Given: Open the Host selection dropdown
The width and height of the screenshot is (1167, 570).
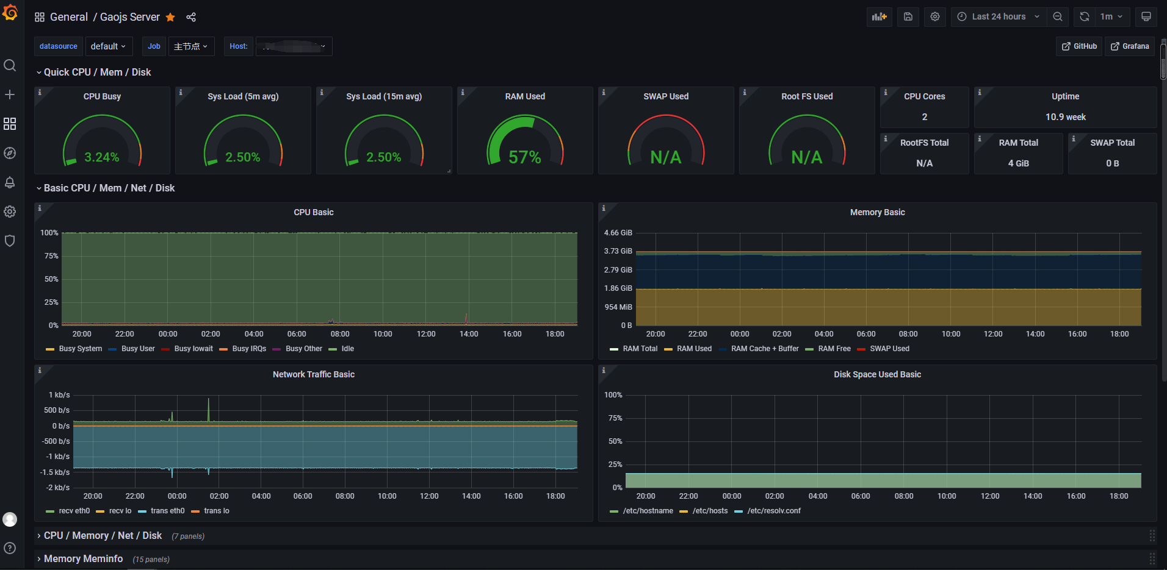Looking at the screenshot, I should (294, 46).
